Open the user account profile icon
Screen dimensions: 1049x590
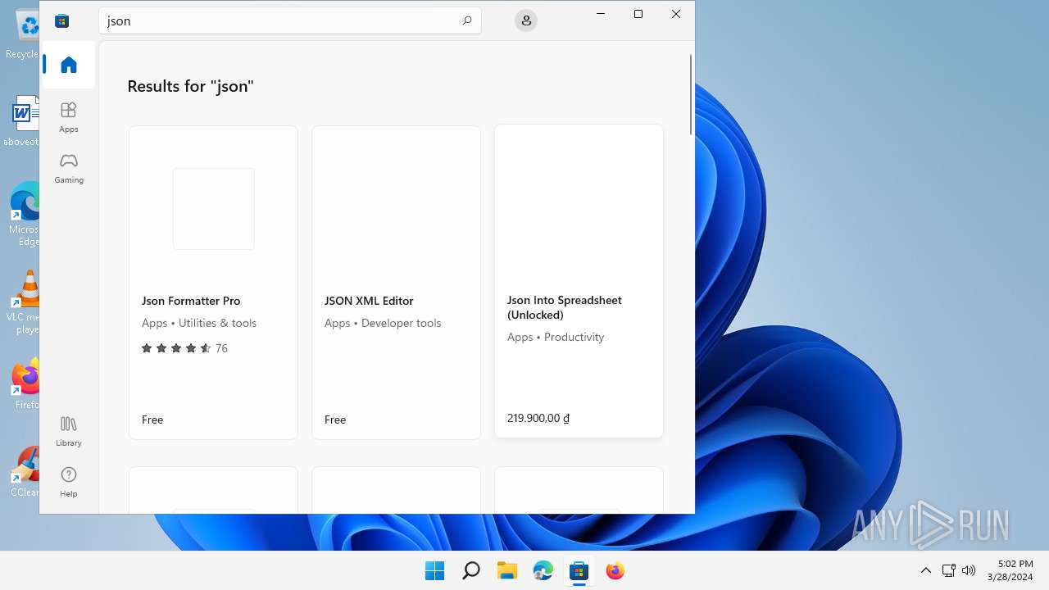526,20
